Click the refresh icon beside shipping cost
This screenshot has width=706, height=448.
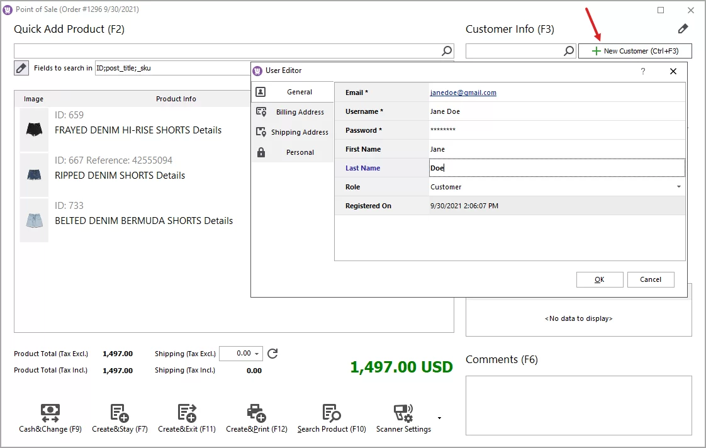click(272, 354)
